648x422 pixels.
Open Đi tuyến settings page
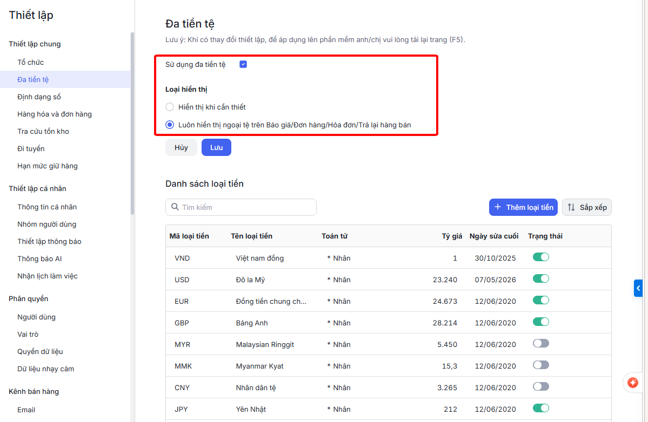[x=31, y=149]
